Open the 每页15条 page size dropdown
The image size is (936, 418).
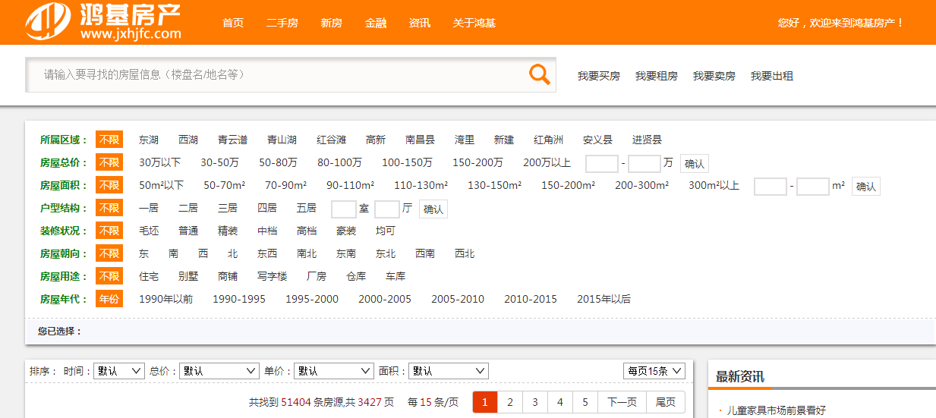[x=654, y=371]
